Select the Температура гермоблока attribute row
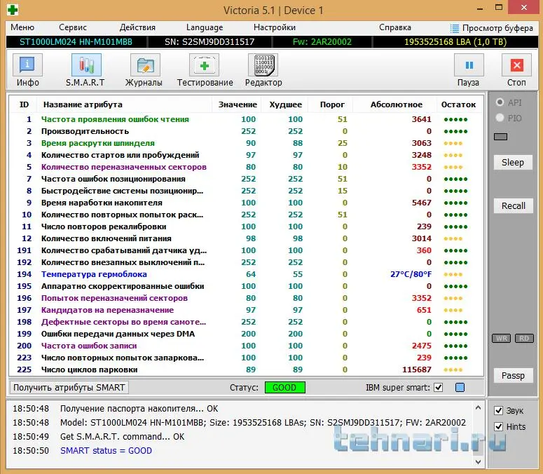 tap(94, 274)
